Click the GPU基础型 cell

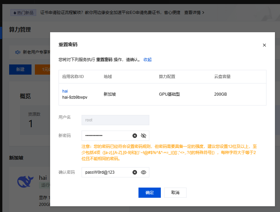[x=169, y=94]
